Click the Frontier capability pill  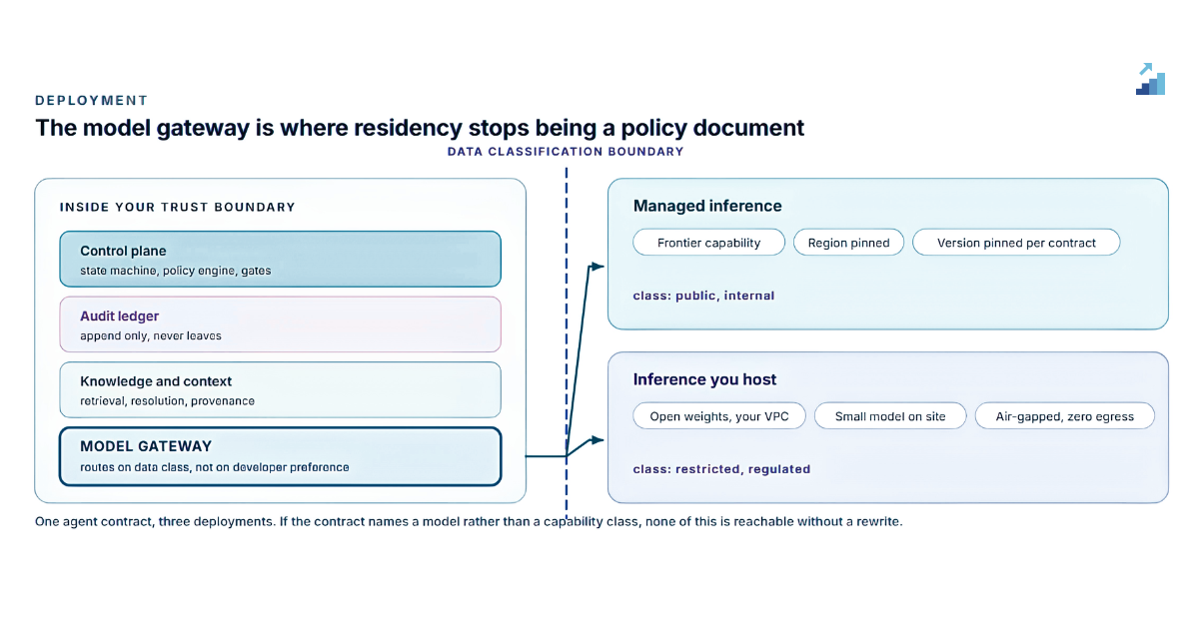[x=708, y=243]
